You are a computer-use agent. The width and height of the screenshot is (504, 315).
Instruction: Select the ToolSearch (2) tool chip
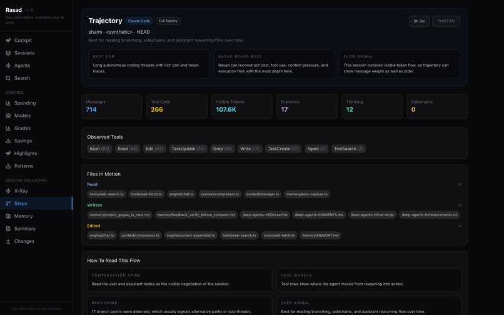point(348,149)
